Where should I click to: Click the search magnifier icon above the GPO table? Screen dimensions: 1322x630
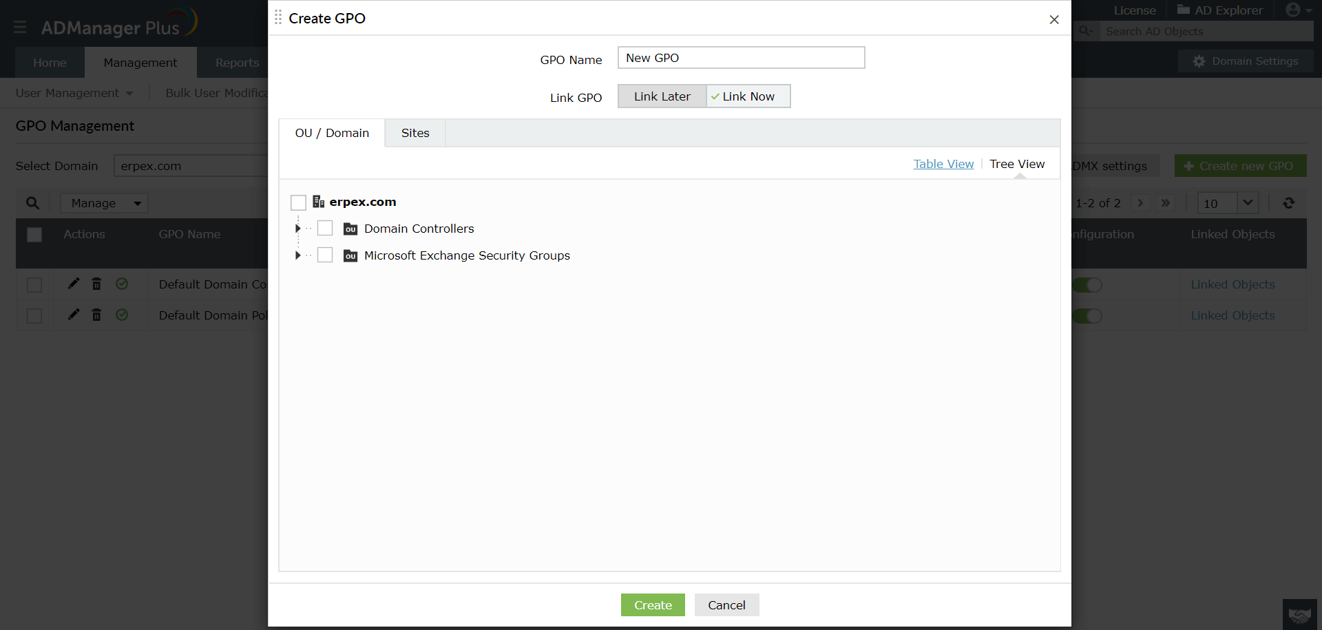click(x=32, y=203)
